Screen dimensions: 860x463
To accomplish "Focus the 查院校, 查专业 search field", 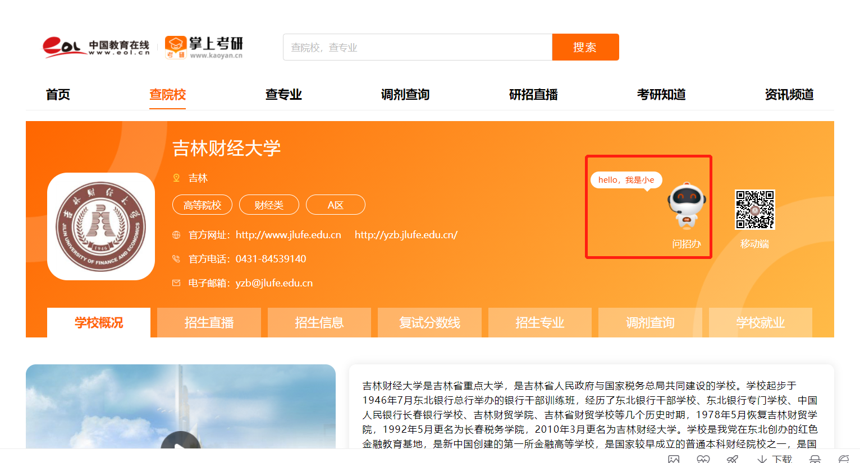I will pos(418,47).
